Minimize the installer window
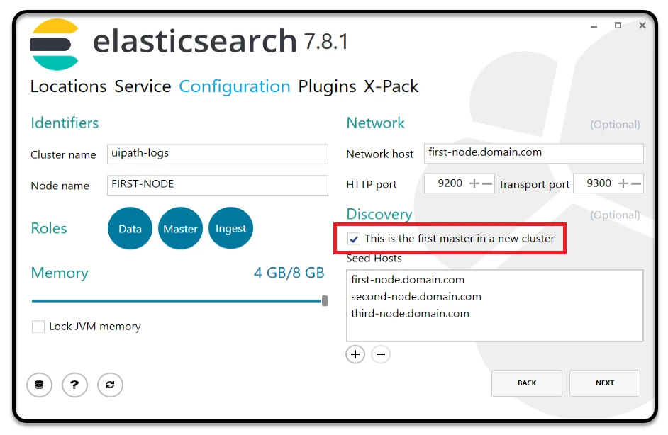 pyautogui.click(x=594, y=26)
